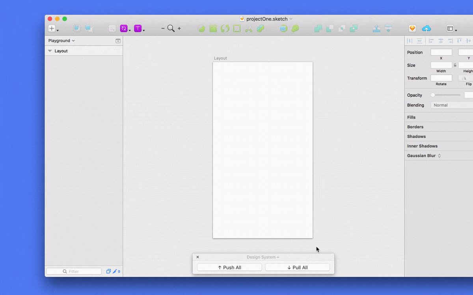Close the Design System panel

(x=197, y=257)
